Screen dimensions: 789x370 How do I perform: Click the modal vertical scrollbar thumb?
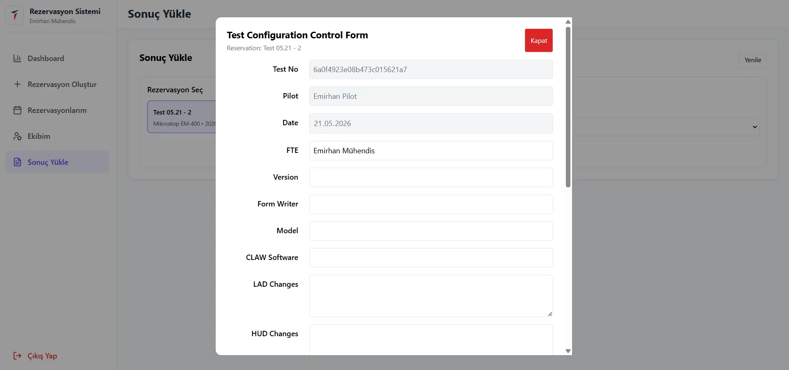tap(568, 107)
